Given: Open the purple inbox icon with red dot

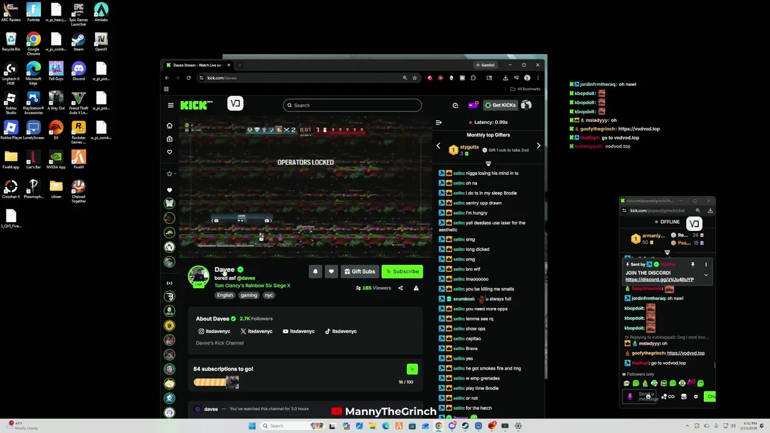Looking at the screenshot, I should pyautogui.click(x=473, y=105).
